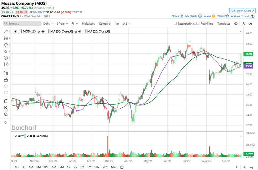258x170 pixels.
Task: Enable the Real-Time checkbox
Action: click(198, 24)
